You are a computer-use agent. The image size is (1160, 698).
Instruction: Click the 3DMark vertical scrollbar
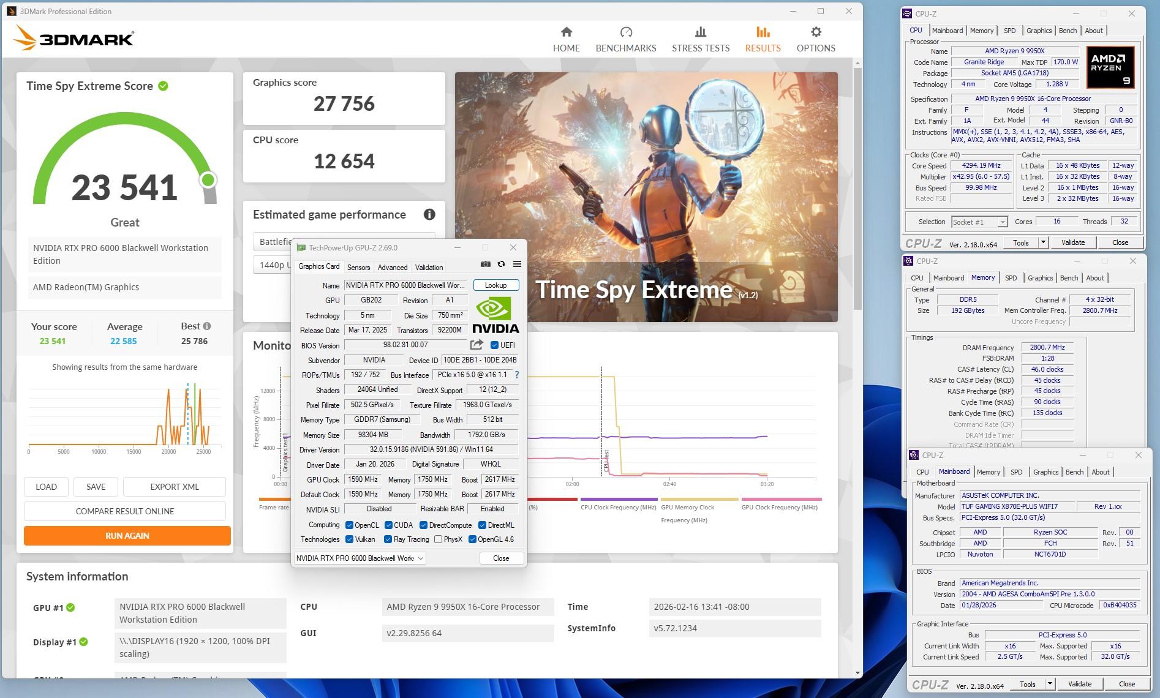pyautogui.click(x=857, y=184)
